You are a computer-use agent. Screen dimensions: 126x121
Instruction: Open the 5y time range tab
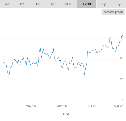[118, 4]
